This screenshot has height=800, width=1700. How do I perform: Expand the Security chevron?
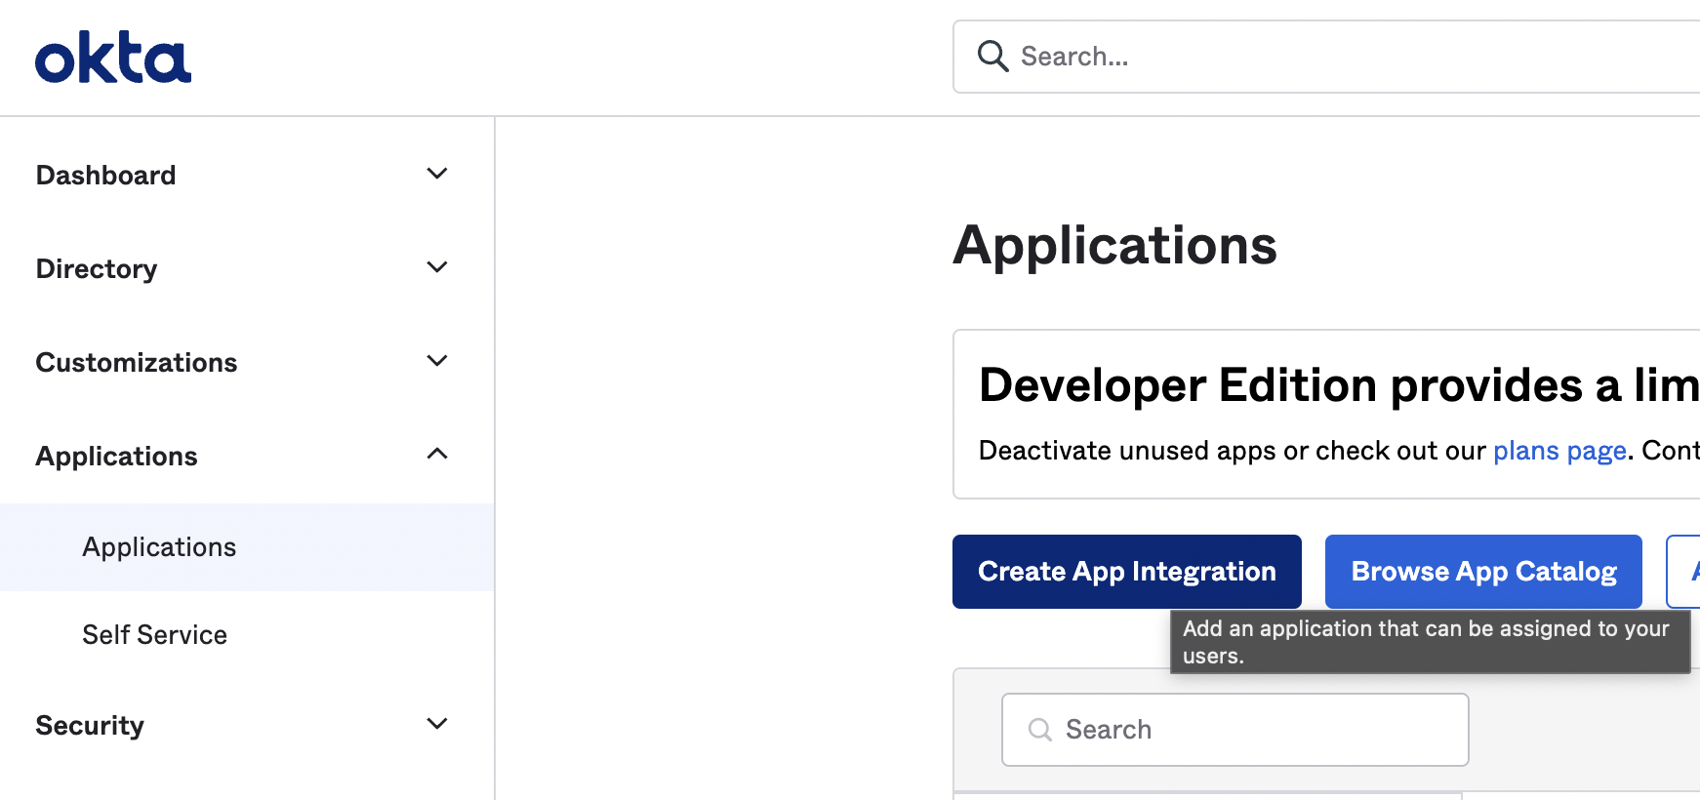(437, 724)
